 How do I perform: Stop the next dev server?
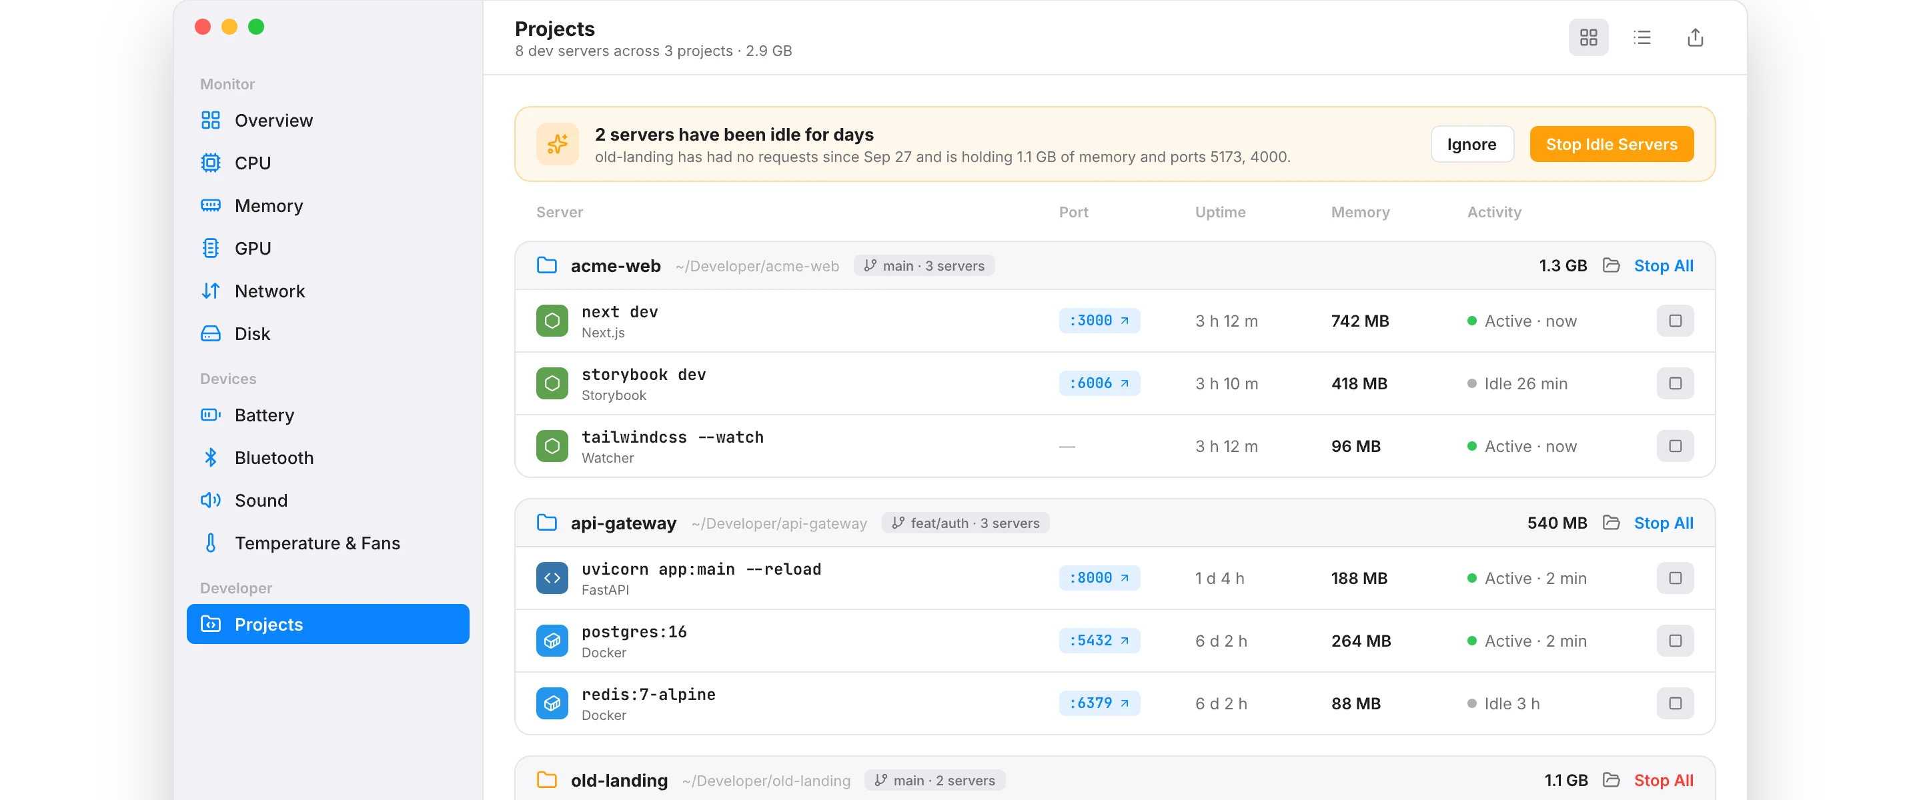point(1674,321)
